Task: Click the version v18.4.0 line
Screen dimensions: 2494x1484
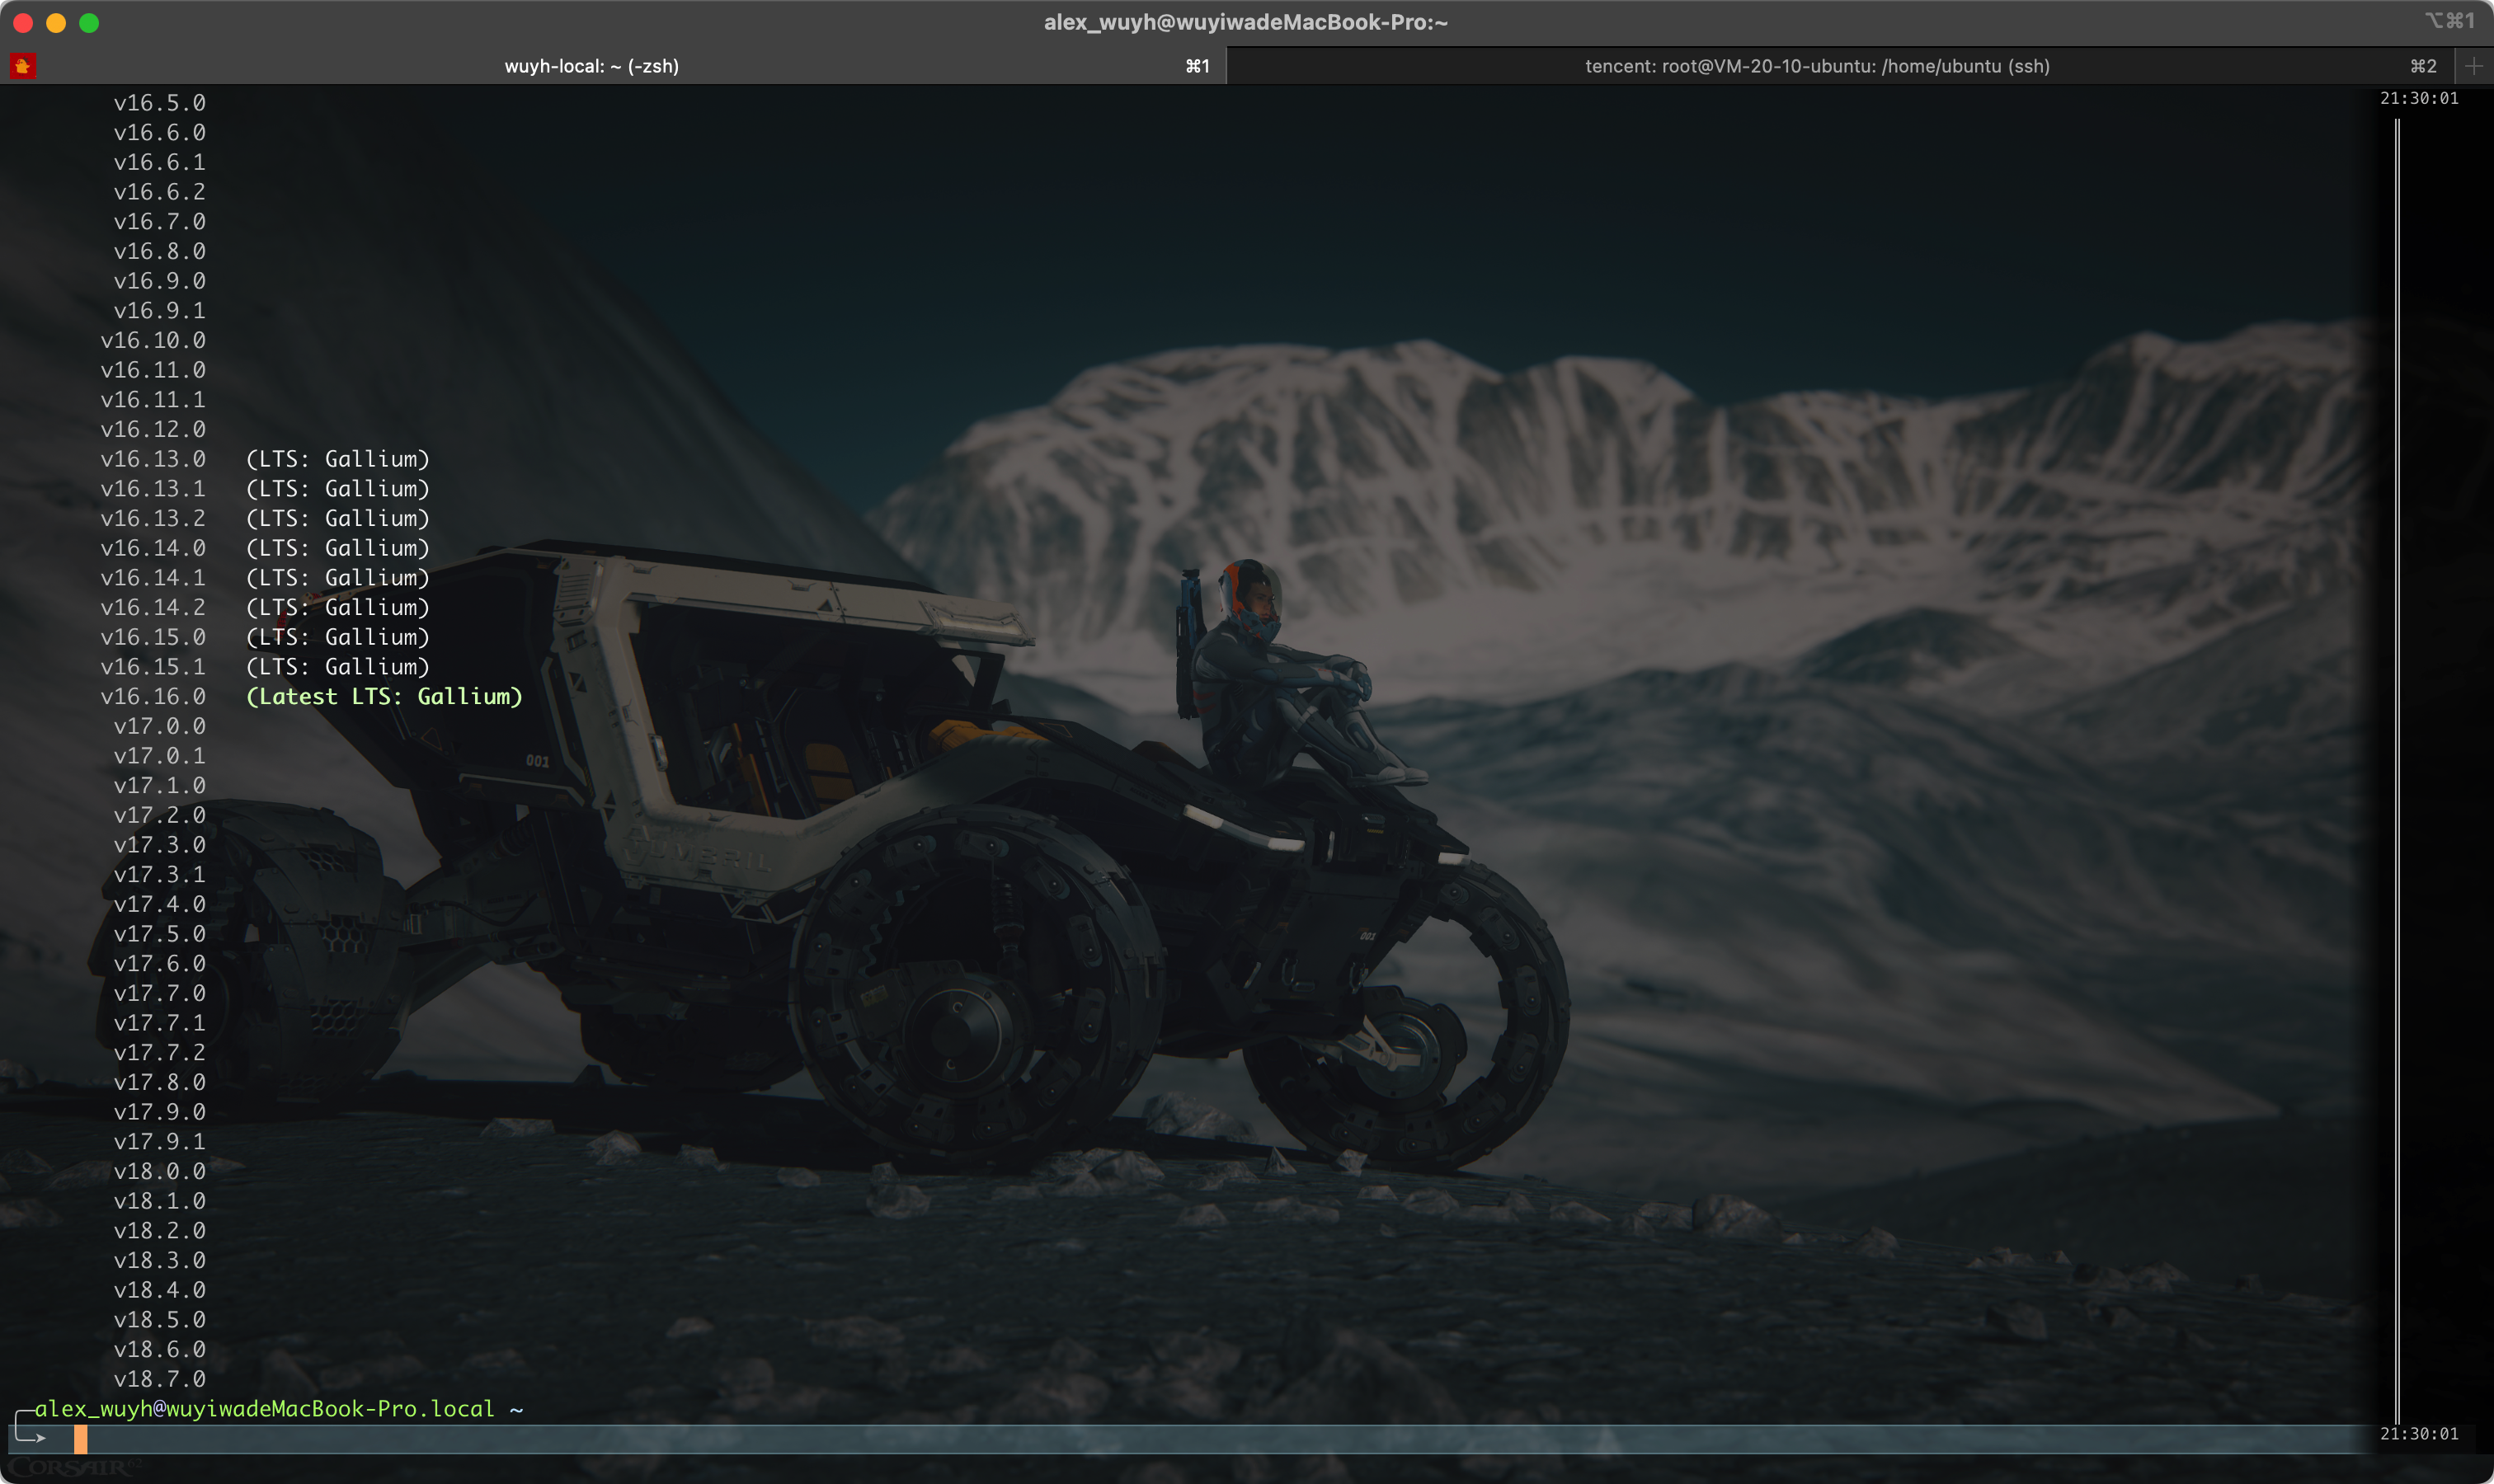Action: (x=159, y=1290)
